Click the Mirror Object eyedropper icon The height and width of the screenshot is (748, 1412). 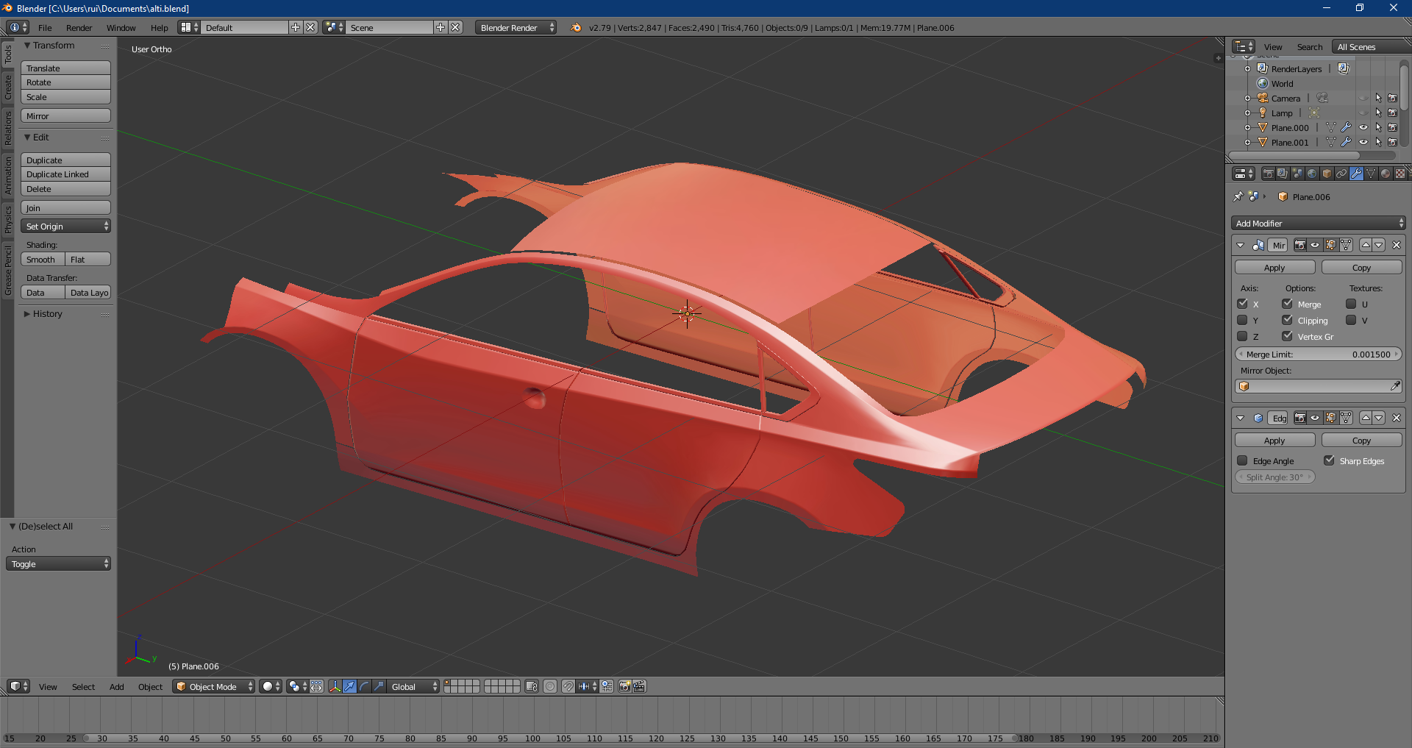coord(1395,386)
